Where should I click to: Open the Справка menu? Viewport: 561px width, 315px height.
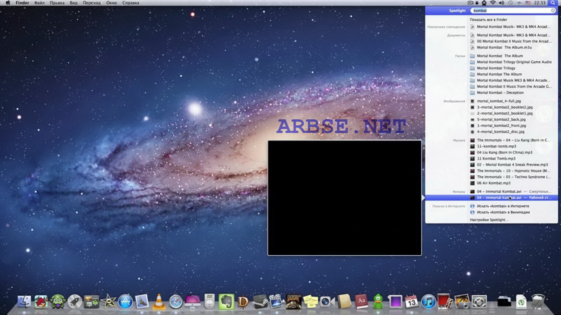(131, 3)
